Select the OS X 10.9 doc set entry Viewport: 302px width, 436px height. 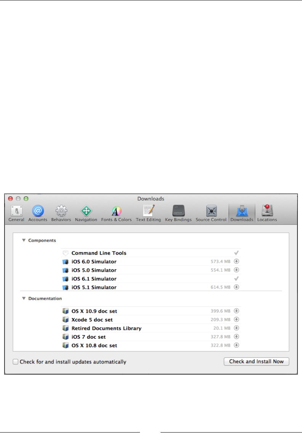[x=151, y=311]
